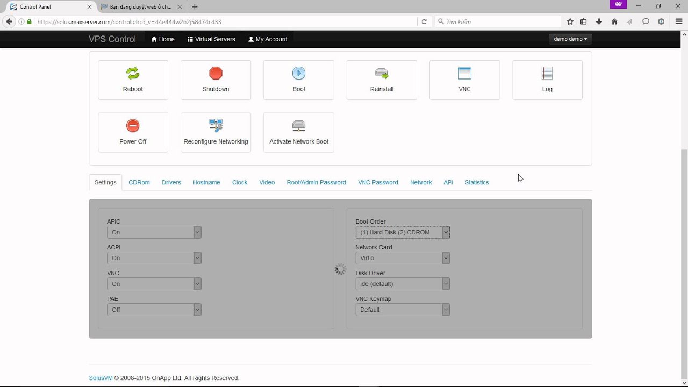Screen dimensions: 688x387
Task: Switch to the Drivers tab
Action: (171, 182)
